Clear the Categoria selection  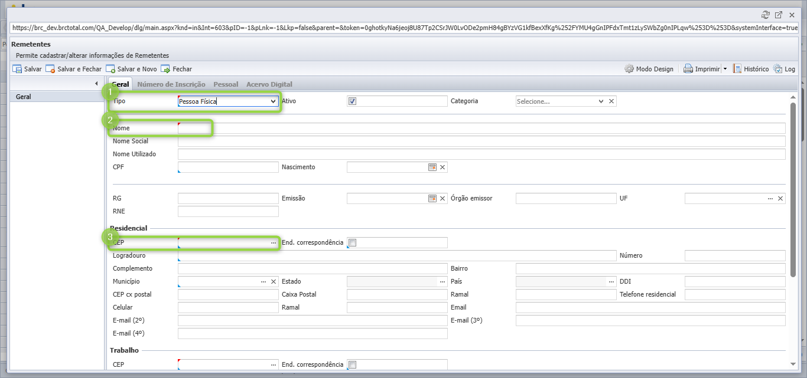[611, 101]
